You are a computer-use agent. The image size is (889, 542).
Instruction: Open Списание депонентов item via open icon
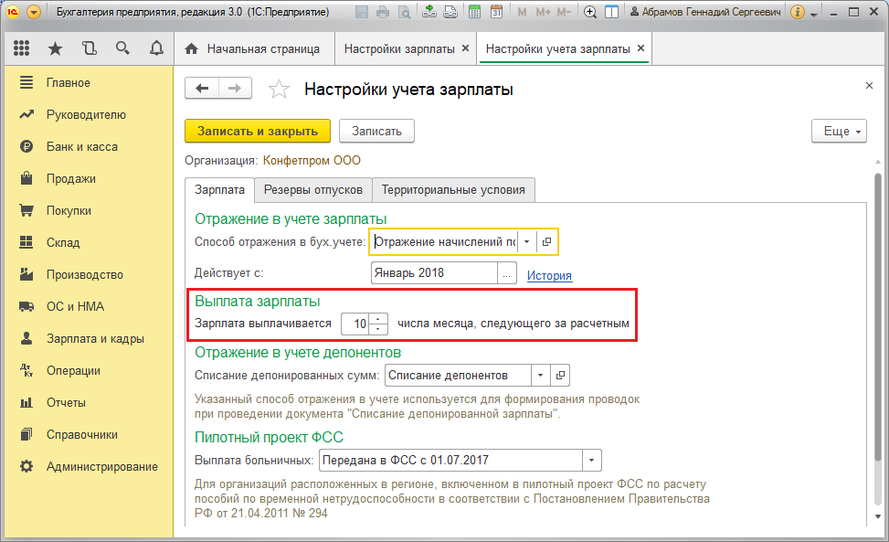tap(560, 376)
